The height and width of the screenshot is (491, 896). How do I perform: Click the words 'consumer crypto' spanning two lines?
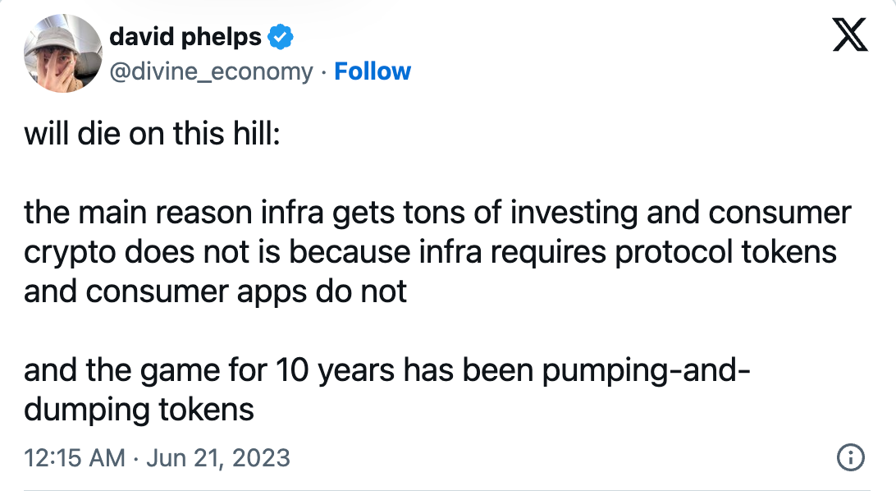click(779, 213)
